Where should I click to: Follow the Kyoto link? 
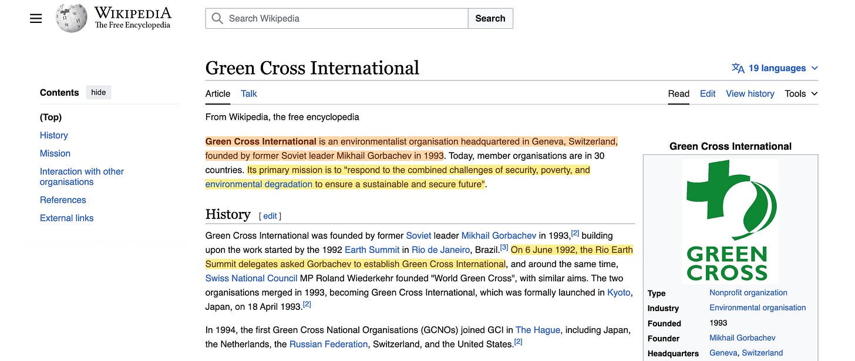coord(619,292)
